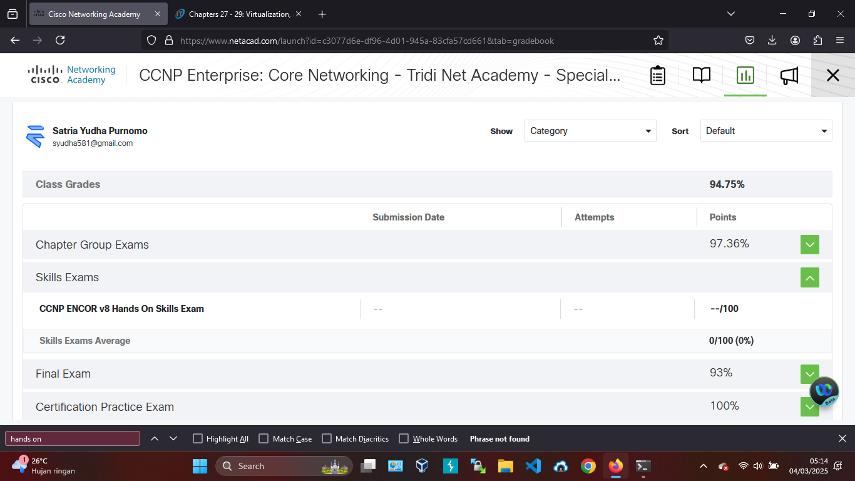This screenshot has width=855, height=481.
Task: Reload the current page
Action: (x=60, y=40)
